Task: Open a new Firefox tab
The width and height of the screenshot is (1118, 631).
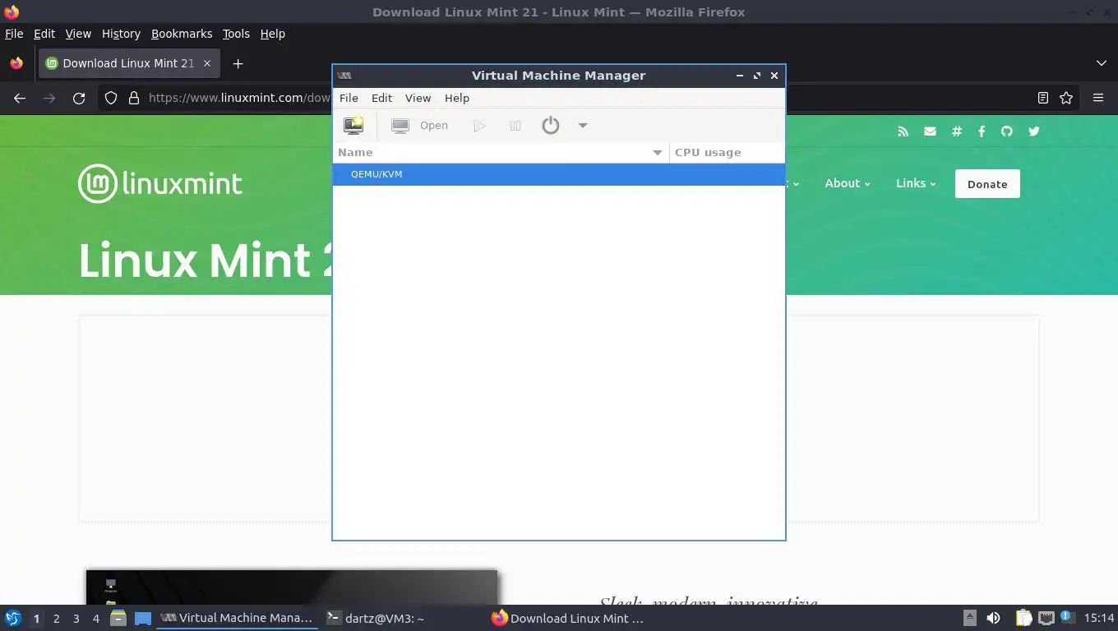Action: (x=238, y=63)
